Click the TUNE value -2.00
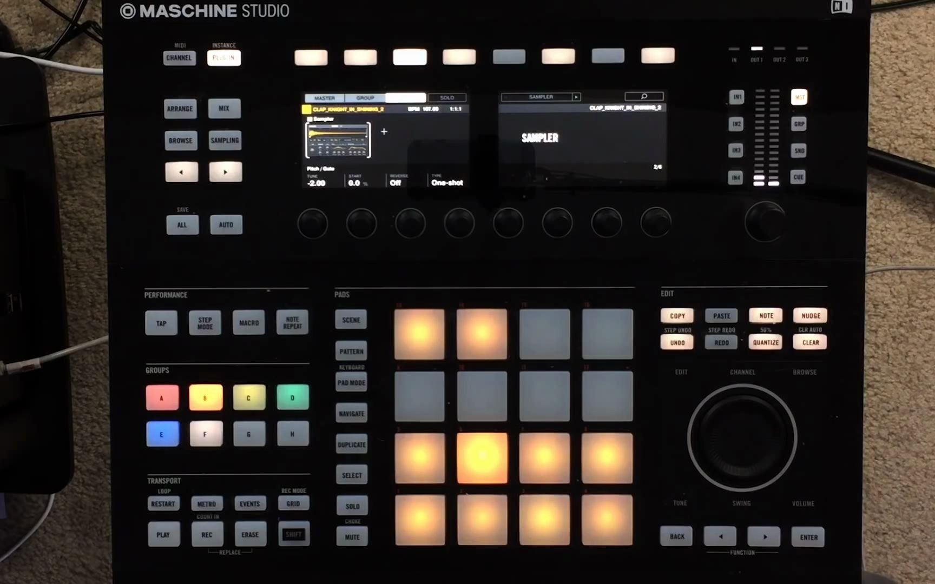The width and height of the screenshot is (935, 584). coord(317,183)
